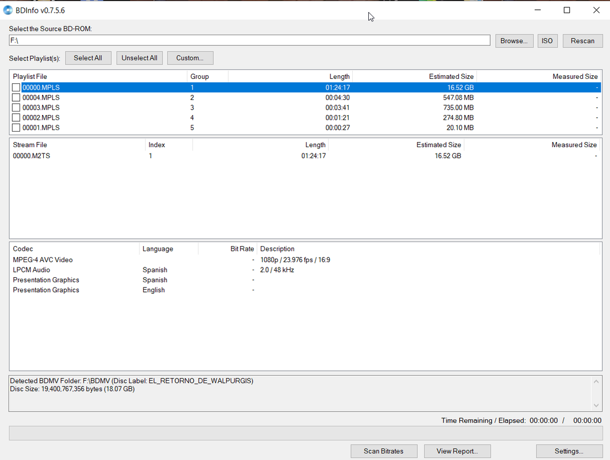Viewport: 610px width, 460px height.
Task: Click the Browse... button
Action: (x=514, y=41)
